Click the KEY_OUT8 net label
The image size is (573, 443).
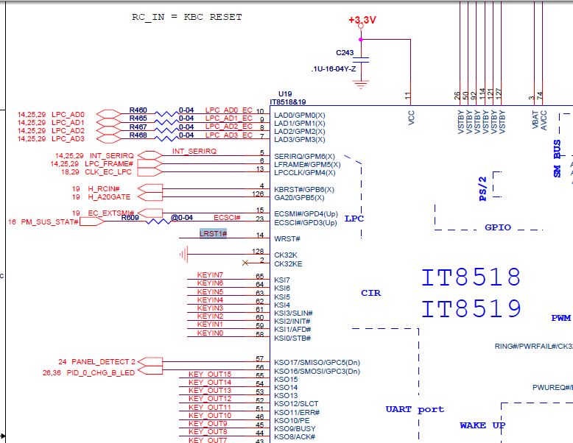tap(208, 432)
